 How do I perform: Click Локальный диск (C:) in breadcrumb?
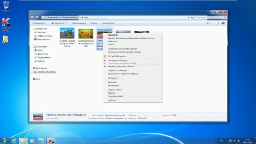coord(71,18)
